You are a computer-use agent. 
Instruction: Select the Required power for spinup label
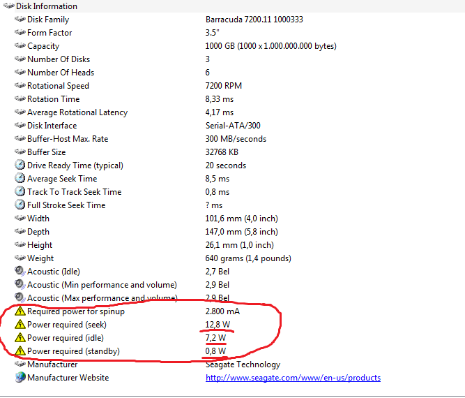click(76, 311)
